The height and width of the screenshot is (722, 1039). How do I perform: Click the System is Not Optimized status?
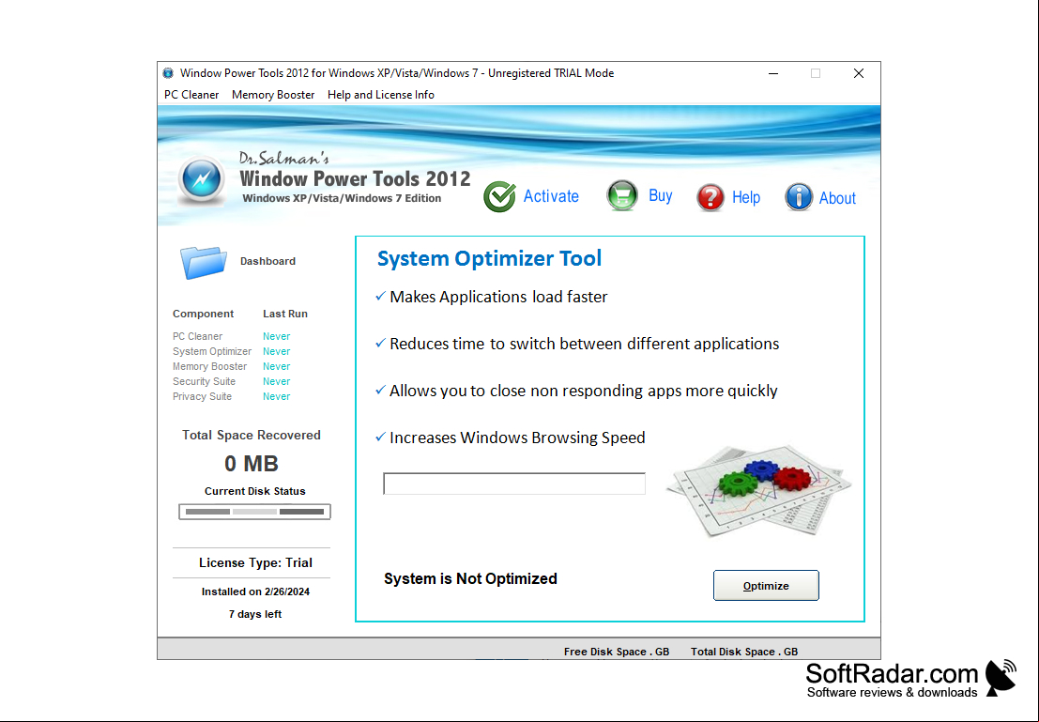point(470,578)
